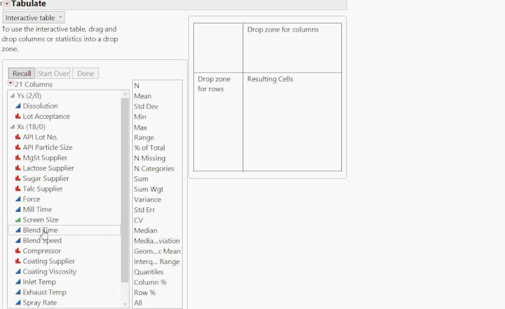The width and height of the screenshot is (505, 309).
Task: Select the Coating Viscosity continuous icon
Action: (x=18, y=271)
